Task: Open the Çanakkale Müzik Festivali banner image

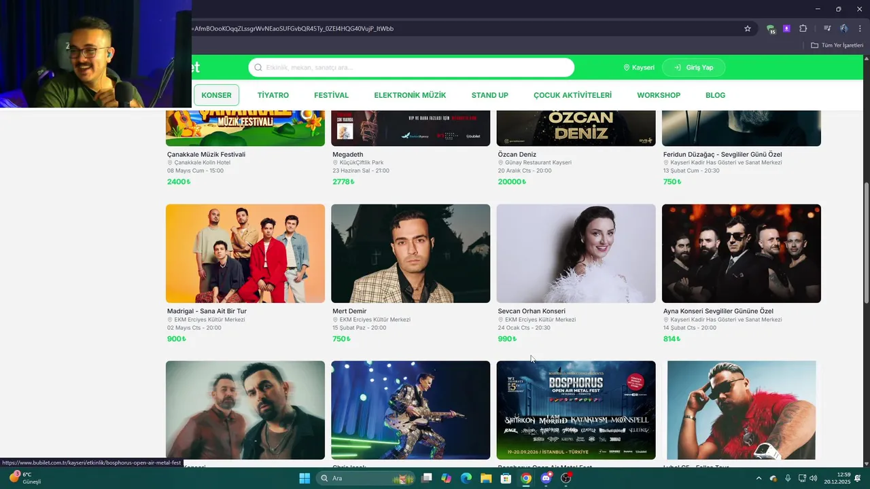Action: pyautogui.click(x=245, y=128)
